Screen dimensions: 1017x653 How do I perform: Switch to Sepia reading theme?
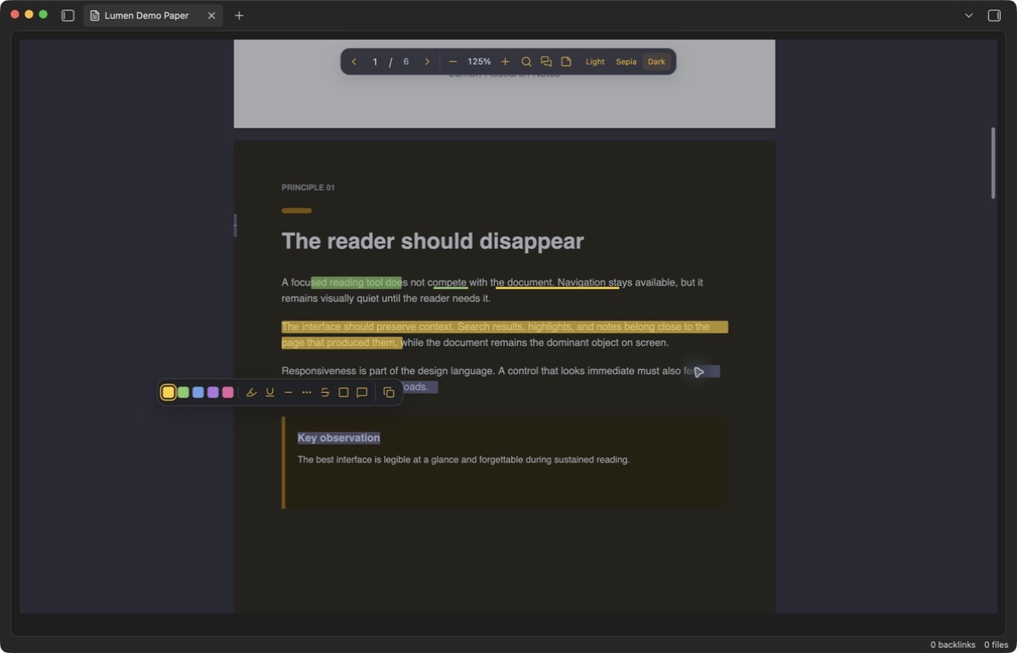coord(626,61)
